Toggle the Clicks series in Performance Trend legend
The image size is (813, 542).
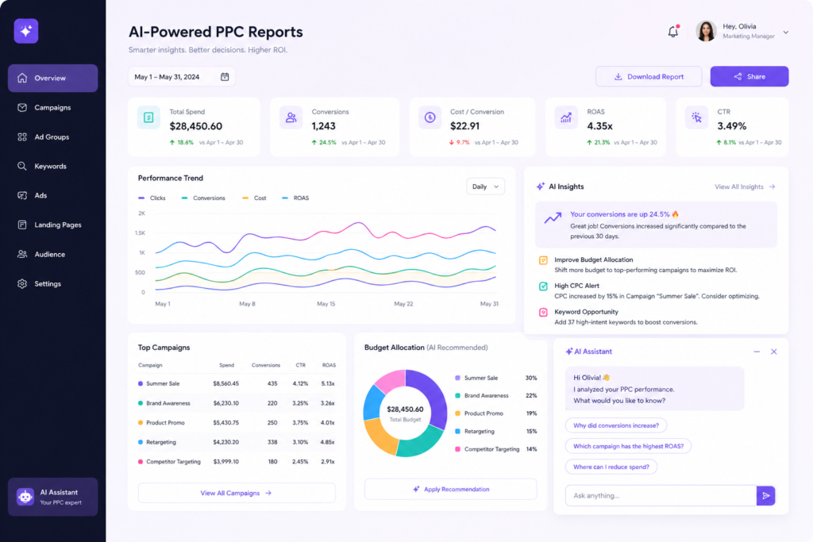coord(152,198)
